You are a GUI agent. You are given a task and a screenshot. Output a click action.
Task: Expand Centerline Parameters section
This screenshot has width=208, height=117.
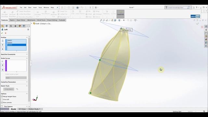pos(27,82)
